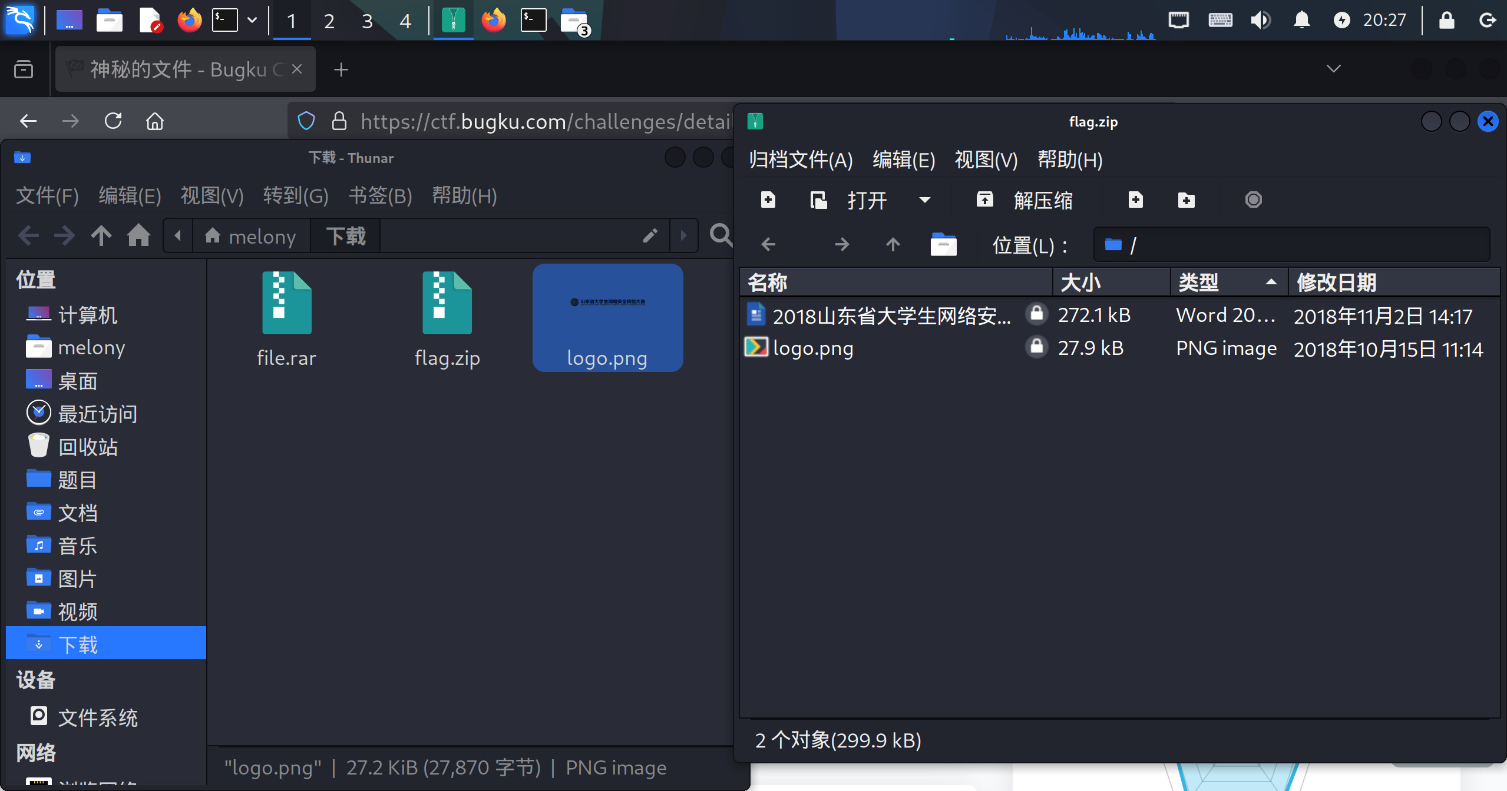Viewport: 1507px width, 791px height.
Task: Open Thunar Bookmarks (B) menu
Action: pyautogui.click(x=380, y=195)
